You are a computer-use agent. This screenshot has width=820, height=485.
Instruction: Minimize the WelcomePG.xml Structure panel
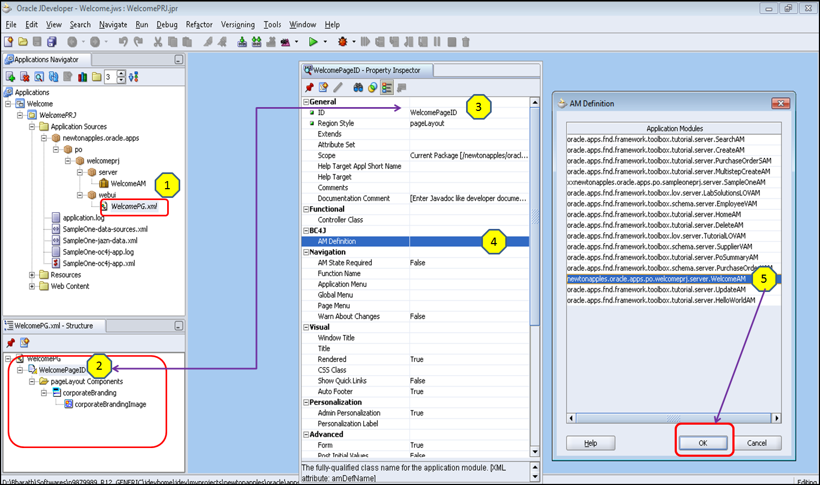click(179, 326)
